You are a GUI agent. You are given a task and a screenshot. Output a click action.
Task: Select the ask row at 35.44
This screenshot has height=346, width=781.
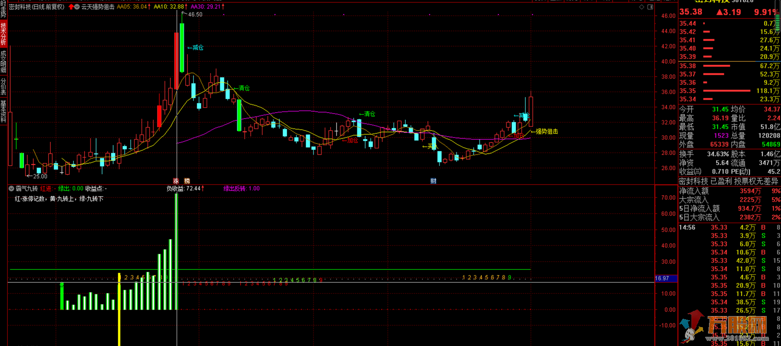click(x=729, y=24)
